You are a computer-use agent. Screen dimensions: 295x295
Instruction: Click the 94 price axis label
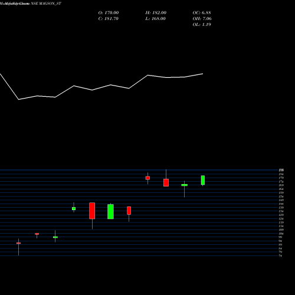pyautogui.click(x=280, y=241)
